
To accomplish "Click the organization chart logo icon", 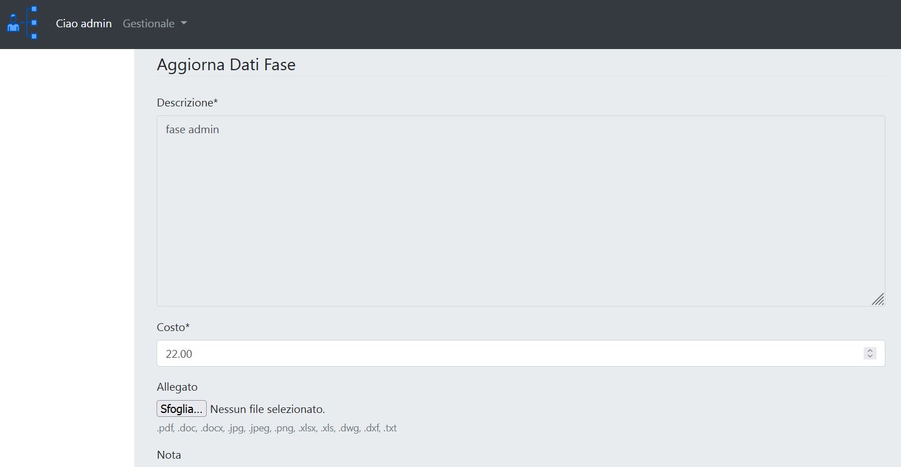I will (x=22, y=23).
